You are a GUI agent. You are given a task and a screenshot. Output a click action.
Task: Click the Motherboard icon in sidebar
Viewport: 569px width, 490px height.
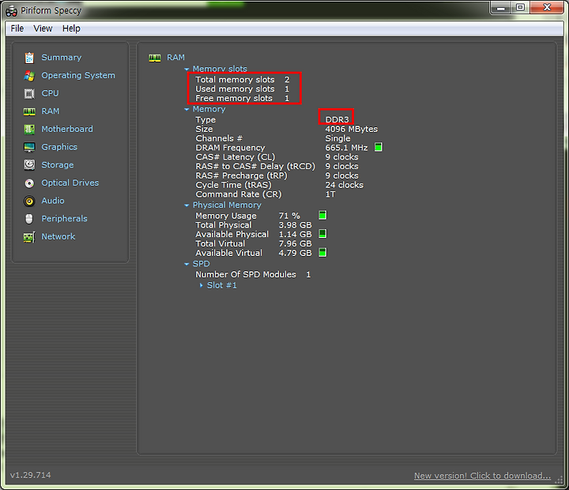pyautogui.click(x=29, y=129)
